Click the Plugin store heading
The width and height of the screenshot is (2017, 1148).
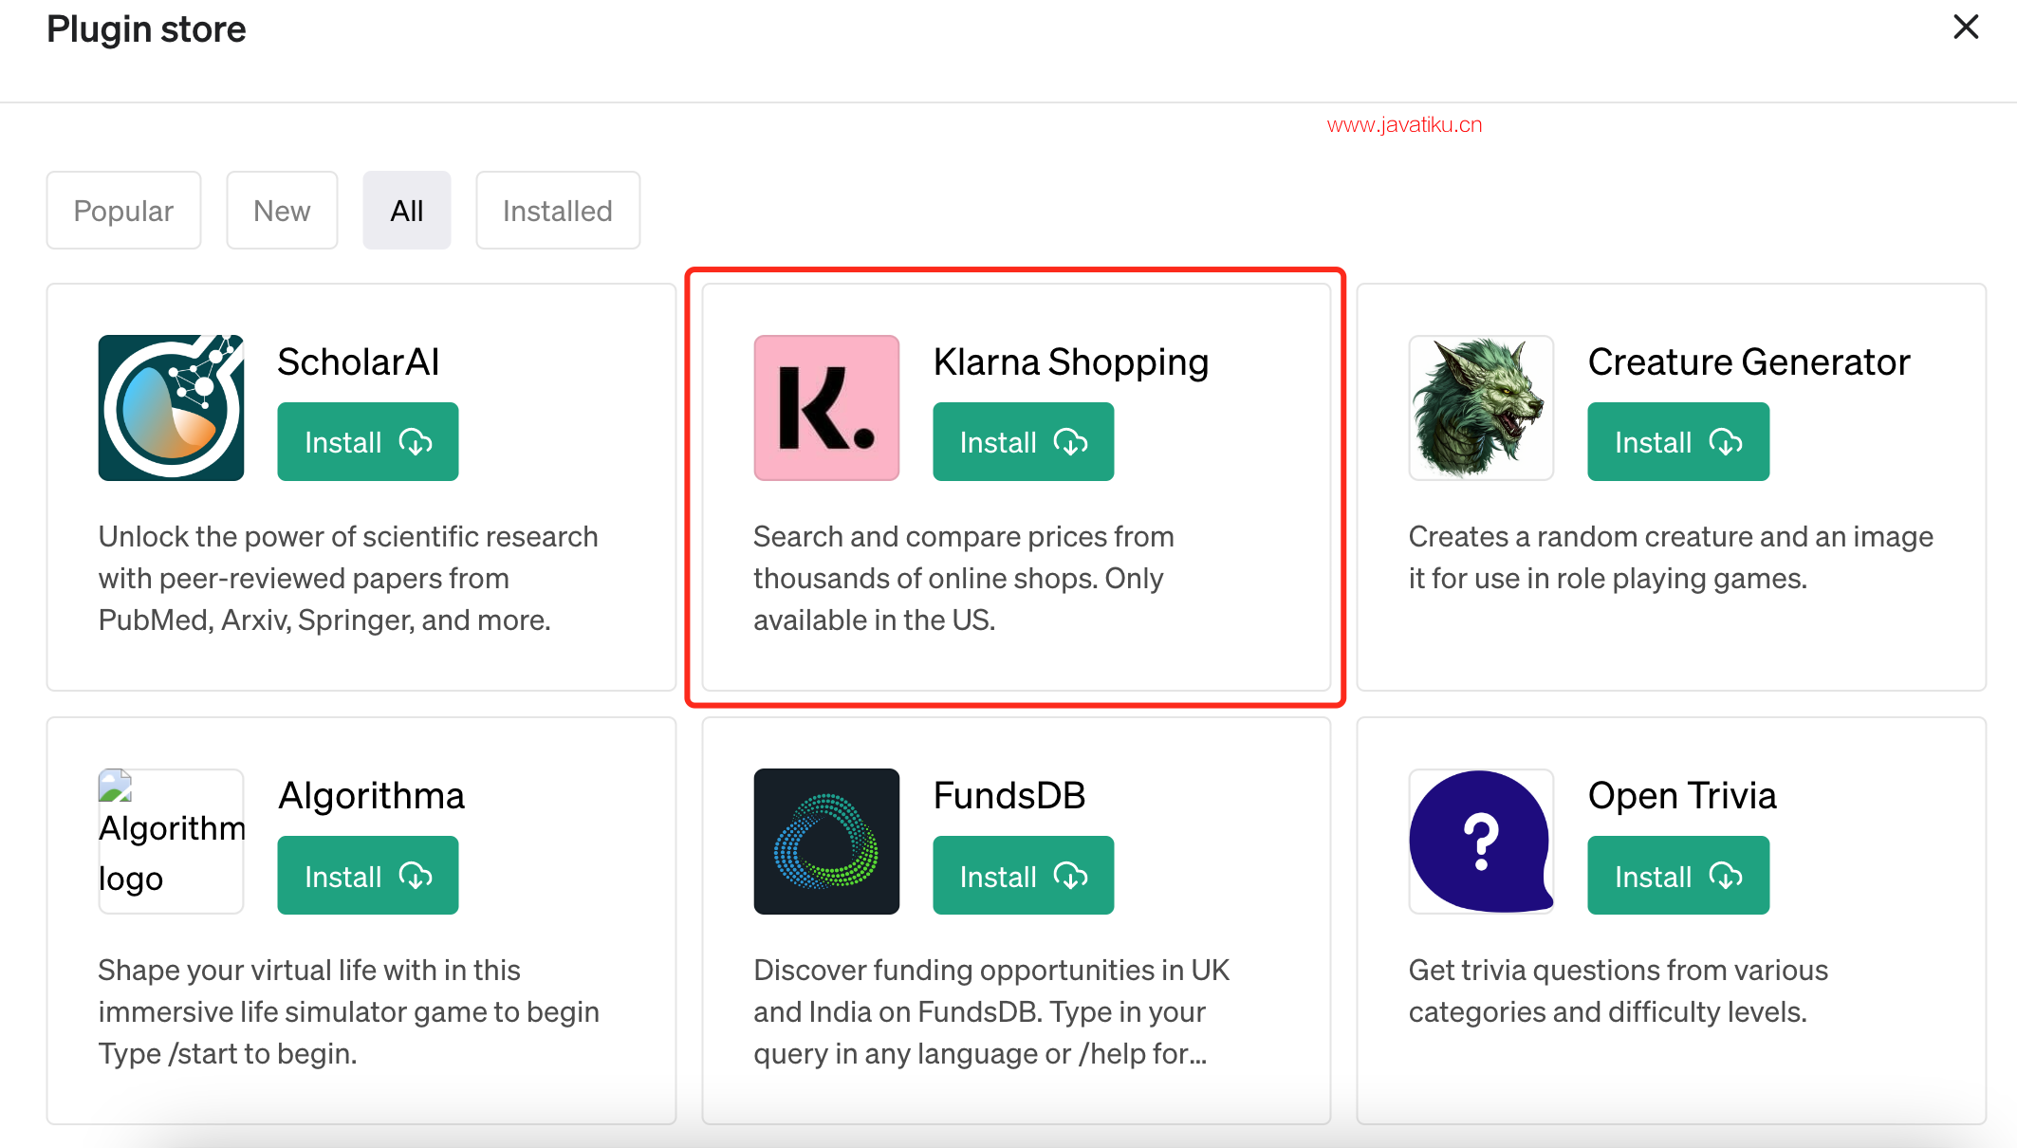click(146, 29)
